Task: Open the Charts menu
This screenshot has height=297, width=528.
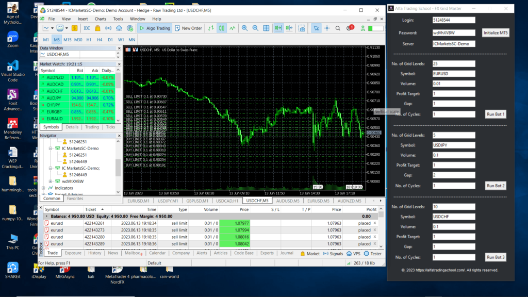Action: point(101,19)
